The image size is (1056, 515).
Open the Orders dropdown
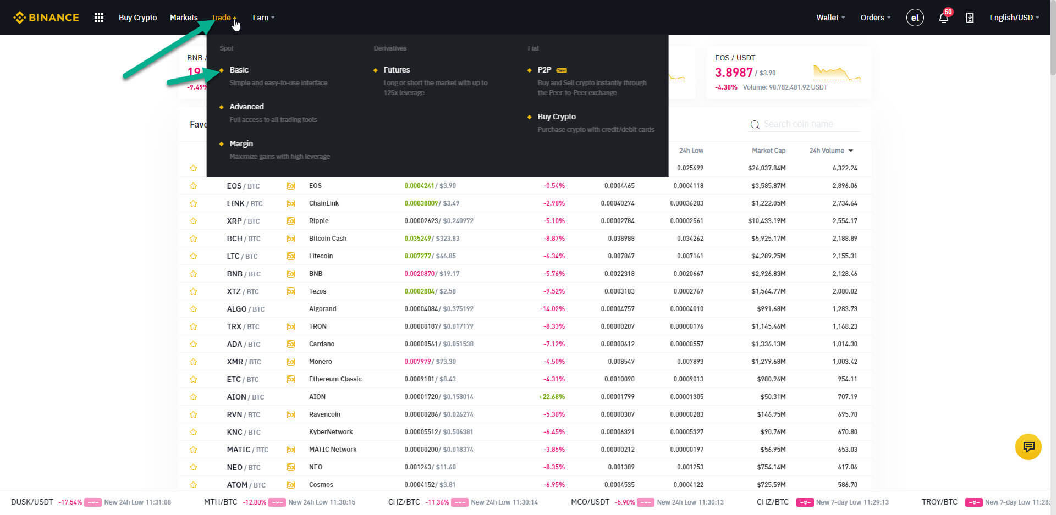[876, 18]
